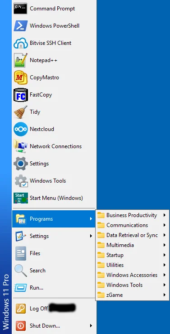Click the Programs folder icon
The image size is (170, 334).
point(21,219)
